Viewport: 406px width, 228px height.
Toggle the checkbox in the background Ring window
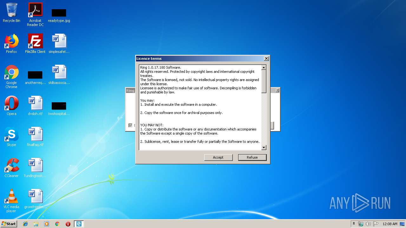[x=130, y=125]
